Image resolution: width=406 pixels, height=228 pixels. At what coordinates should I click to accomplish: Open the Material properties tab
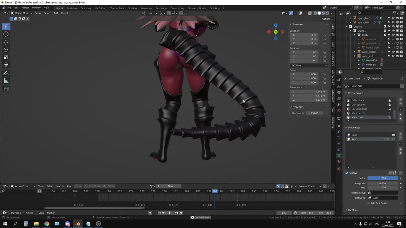(339, 161)
